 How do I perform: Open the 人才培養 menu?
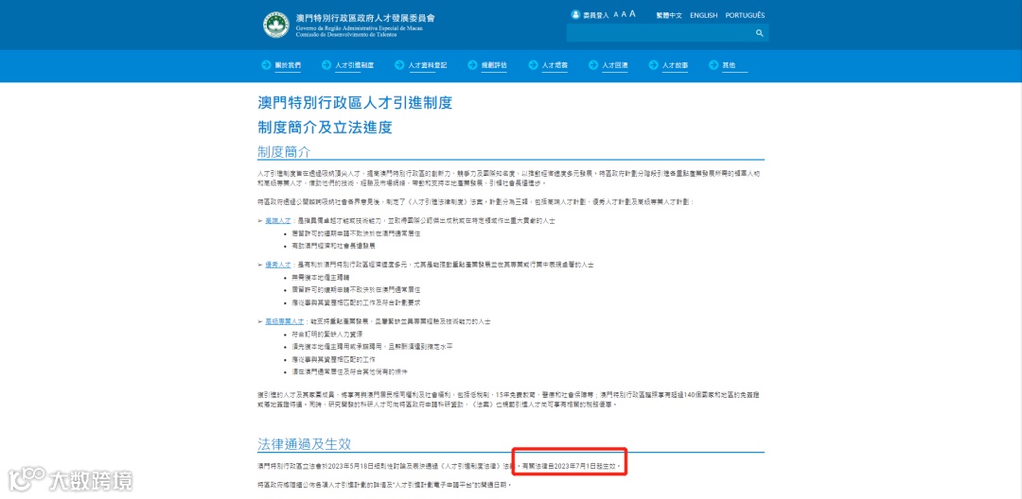pos(555,66)
